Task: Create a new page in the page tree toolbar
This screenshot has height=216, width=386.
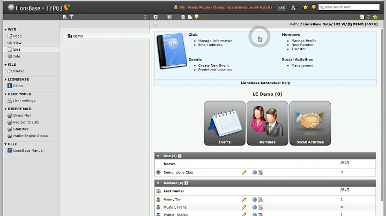Action: pos(64,17)
